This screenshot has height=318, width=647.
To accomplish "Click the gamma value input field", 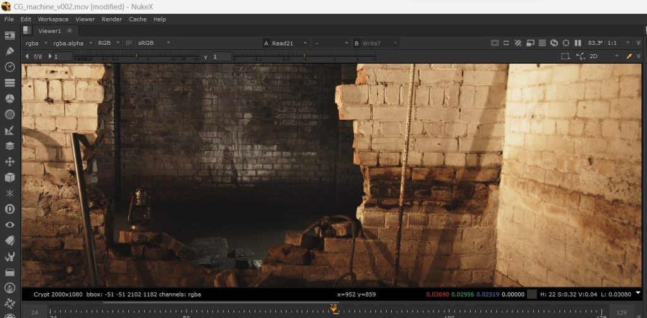I will 221,56.
